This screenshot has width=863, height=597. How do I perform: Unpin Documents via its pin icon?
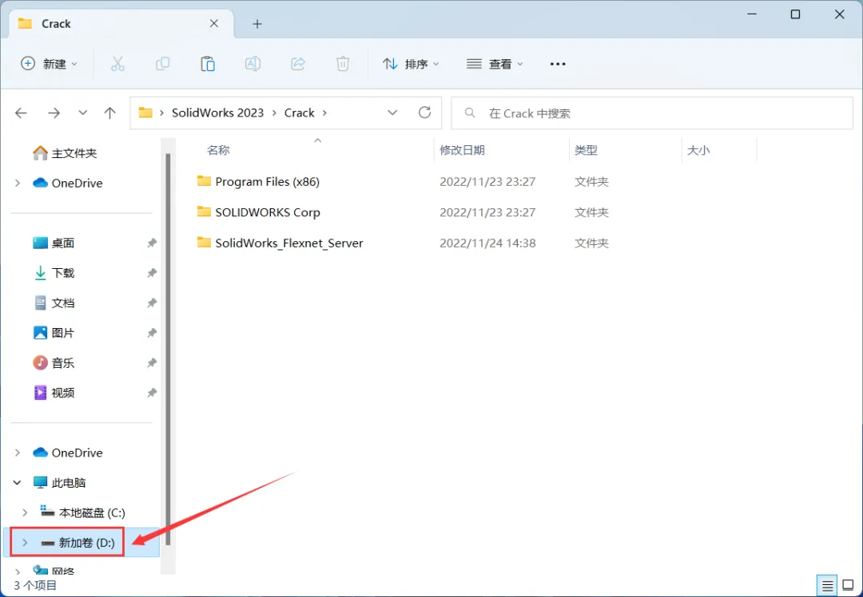coord(152,303)
